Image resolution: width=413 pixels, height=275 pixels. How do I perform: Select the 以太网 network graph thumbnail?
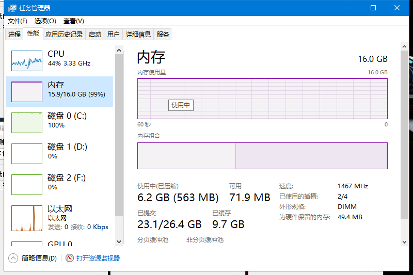pos(27,218)
